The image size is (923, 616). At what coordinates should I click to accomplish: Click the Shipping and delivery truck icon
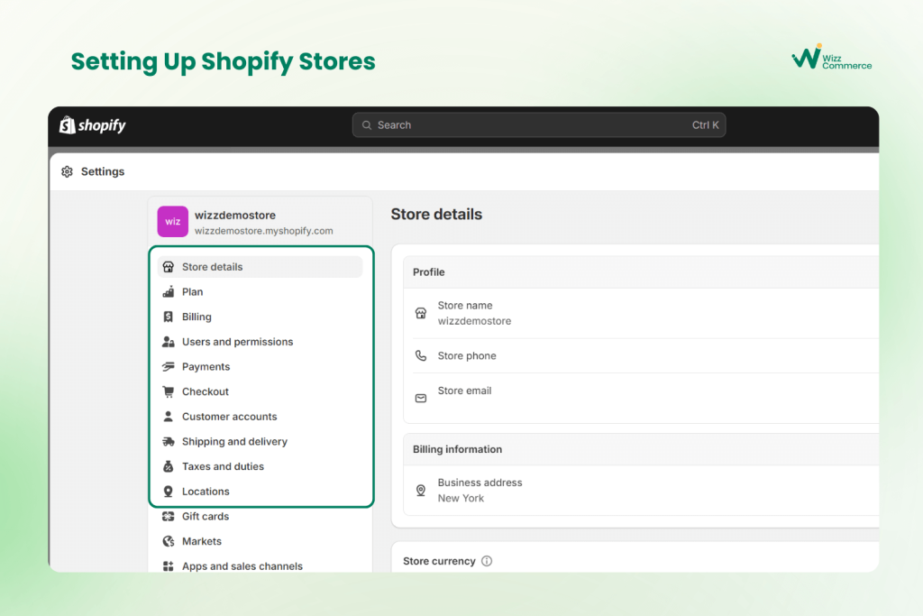(169, 442)
